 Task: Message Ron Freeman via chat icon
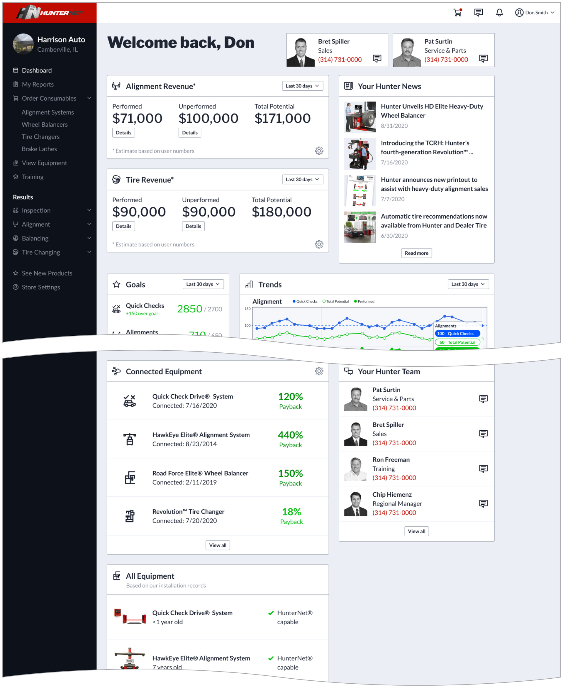[x=483, y=469]
